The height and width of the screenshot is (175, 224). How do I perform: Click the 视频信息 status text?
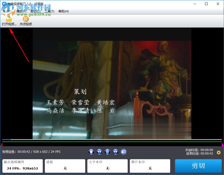click(x=31, y=152)
